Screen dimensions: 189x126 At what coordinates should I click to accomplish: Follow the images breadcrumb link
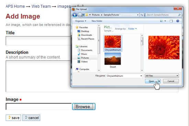(x=64, y=6)
